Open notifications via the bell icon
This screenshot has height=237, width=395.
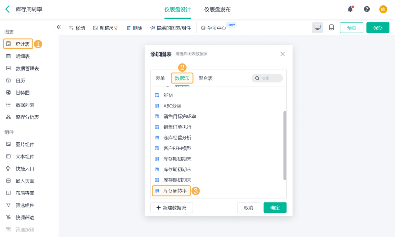tap(350, 9)
